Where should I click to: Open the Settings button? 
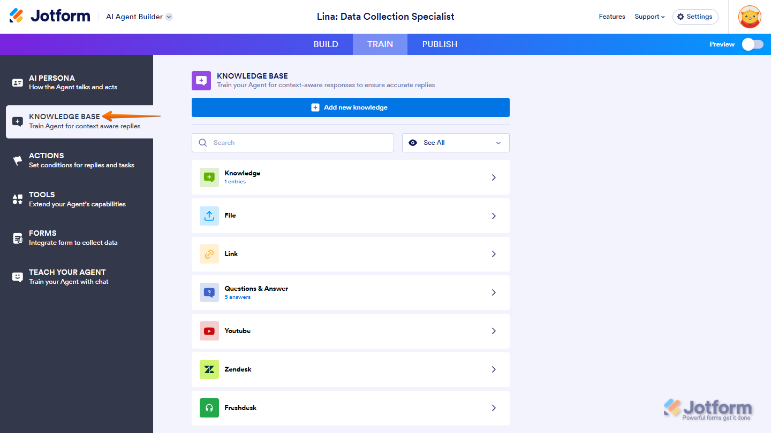pos(695,17)
